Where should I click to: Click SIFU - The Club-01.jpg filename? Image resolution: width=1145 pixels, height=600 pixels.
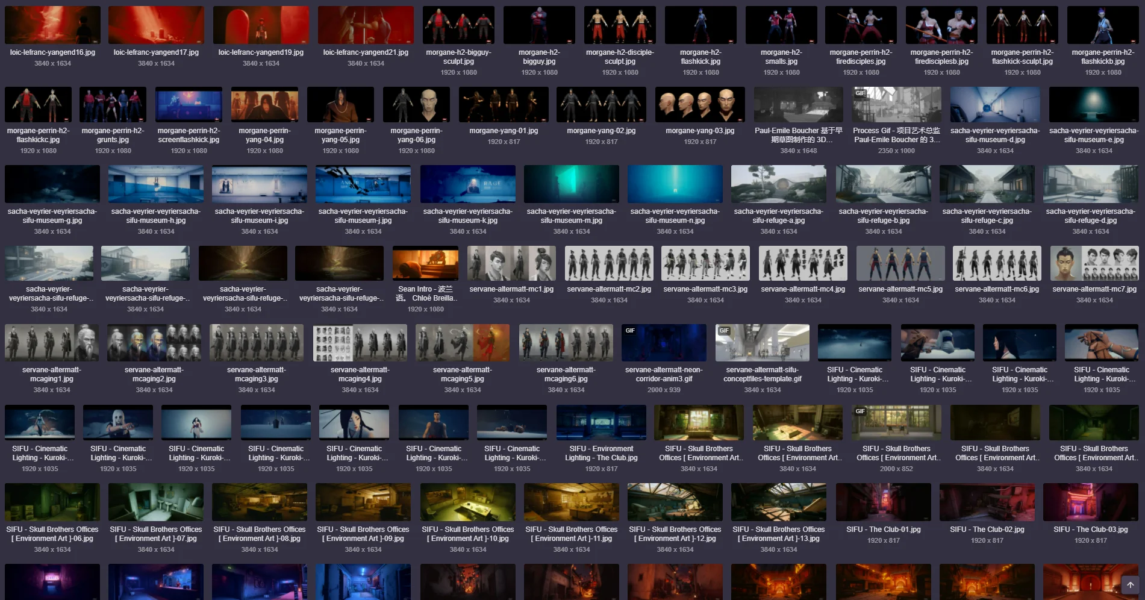click(x=883, y=530)
